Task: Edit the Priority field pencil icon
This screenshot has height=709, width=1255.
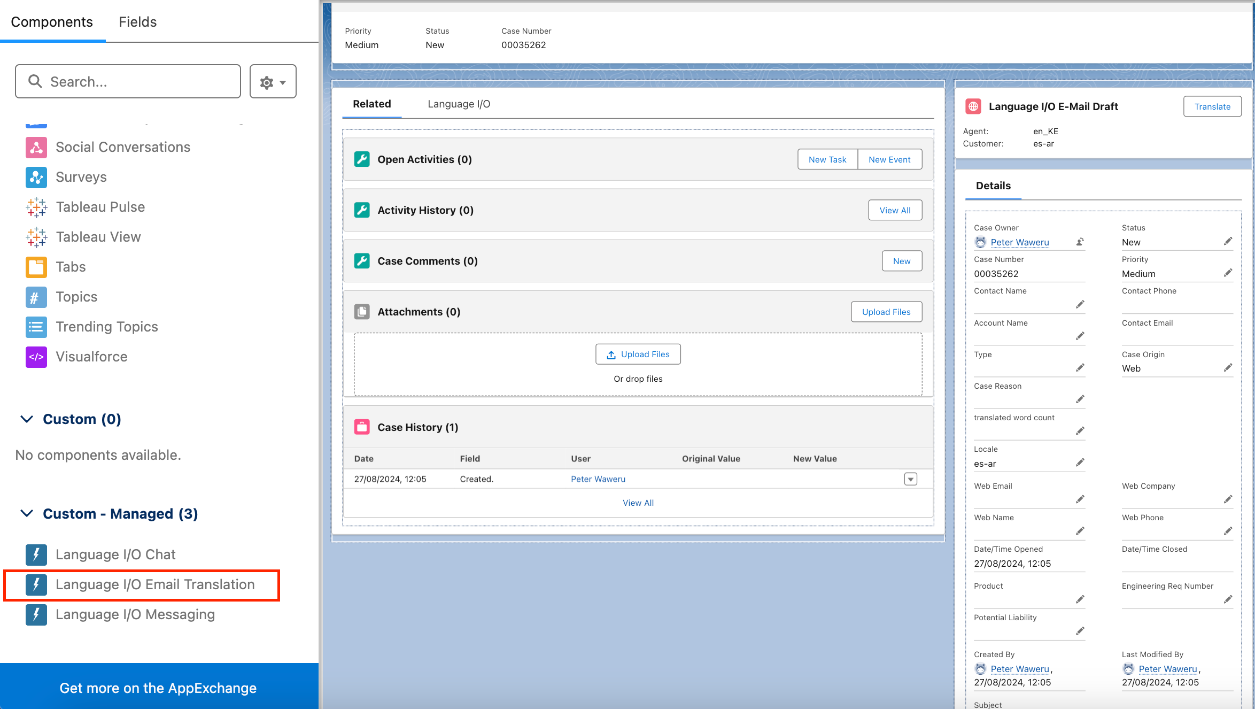Action: click(1228, 273)
